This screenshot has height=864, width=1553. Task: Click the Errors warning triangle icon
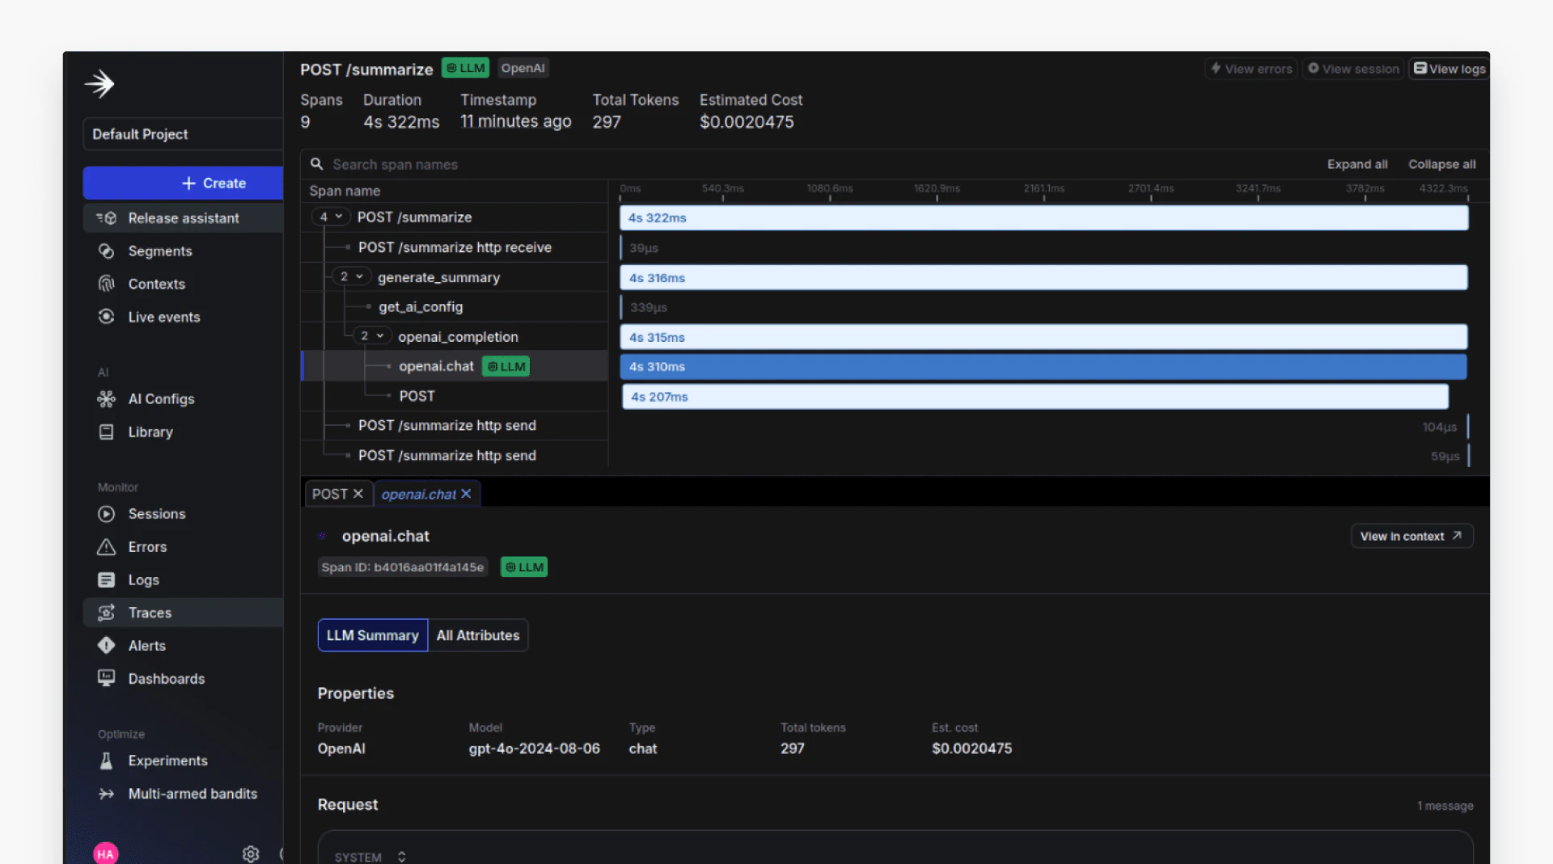click(106, 547)
